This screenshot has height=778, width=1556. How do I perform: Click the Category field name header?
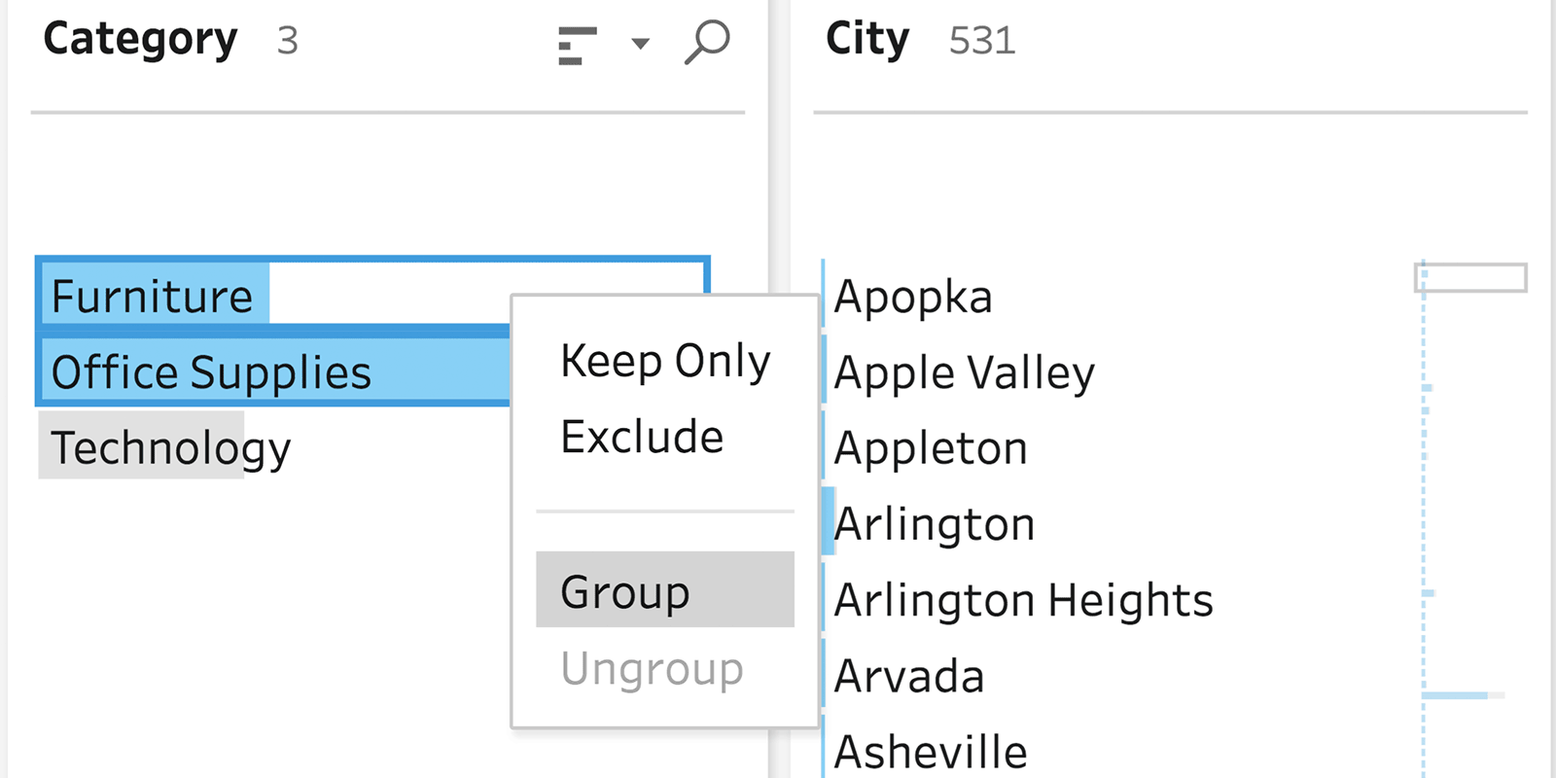141,40
